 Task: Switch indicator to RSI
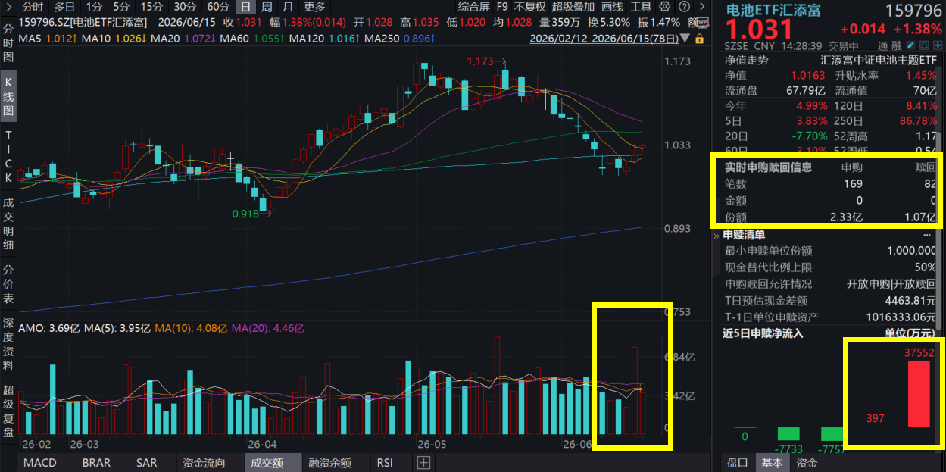pos(385,462)
